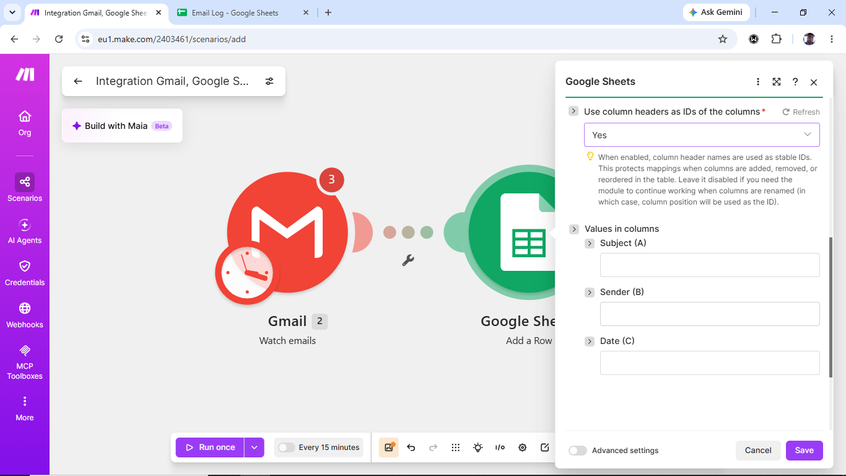
Task: Click Run once button
Action: [x=210, y=447]
